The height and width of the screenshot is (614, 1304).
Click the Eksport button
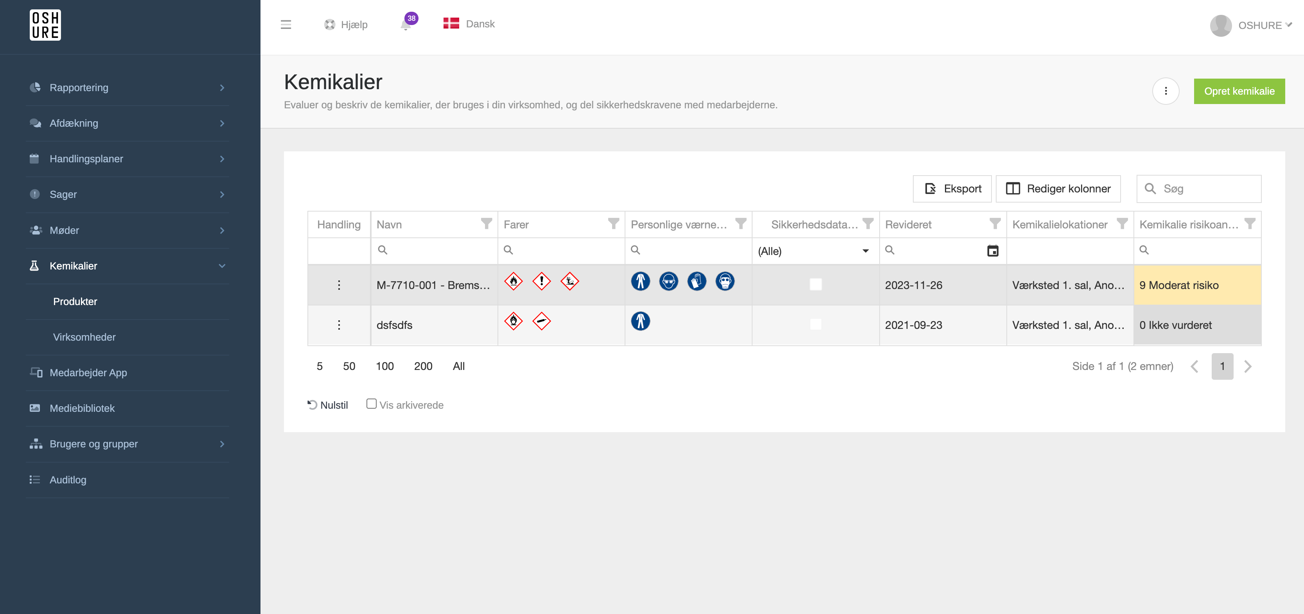pos(952,189)
